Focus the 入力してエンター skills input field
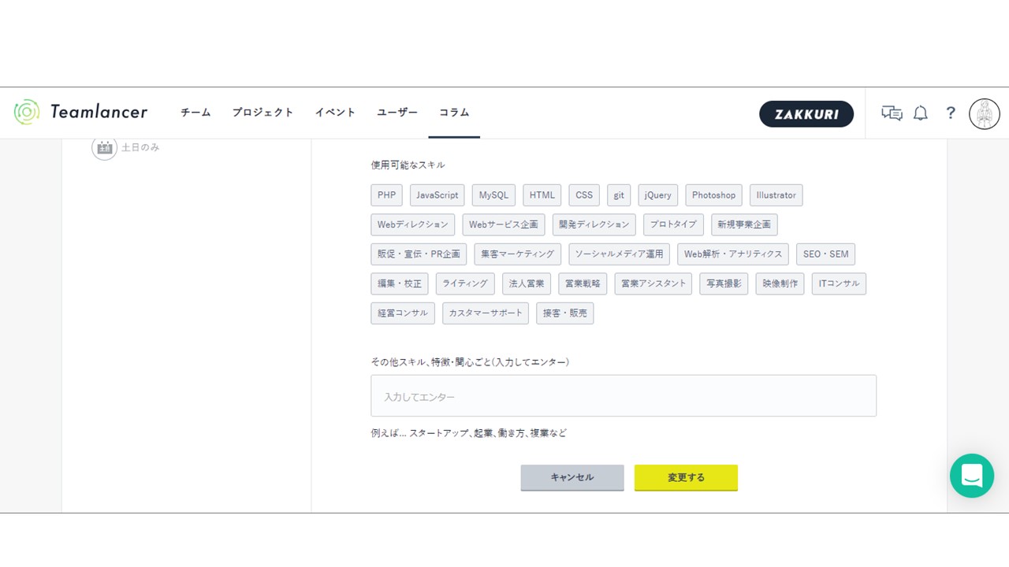The image size is (1009, 567). (623, 396)
